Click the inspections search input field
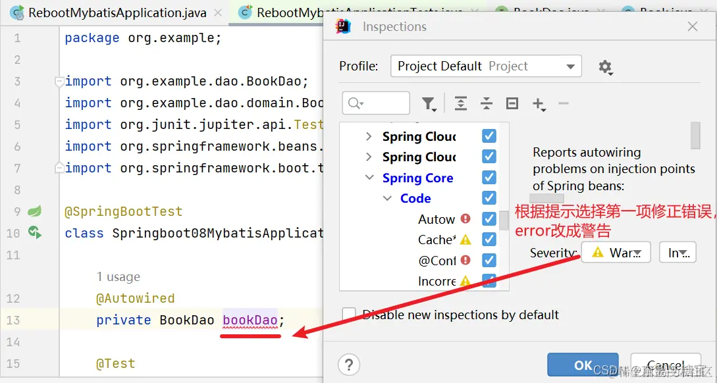This screenshot has width=717, height=383. tap(376, 103)
